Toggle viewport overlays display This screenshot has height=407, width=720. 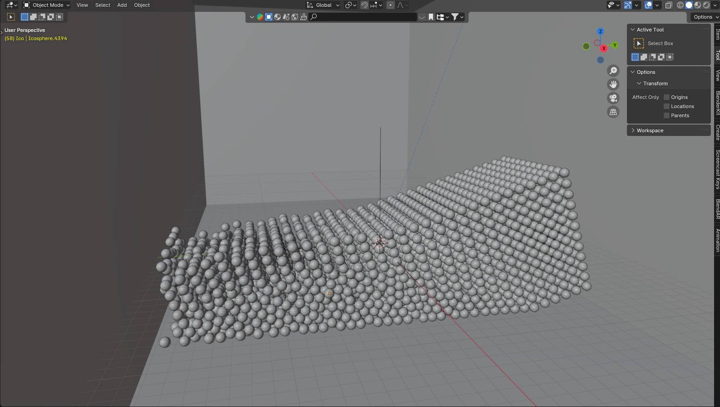pyautogui.click(x=648, y=5)
